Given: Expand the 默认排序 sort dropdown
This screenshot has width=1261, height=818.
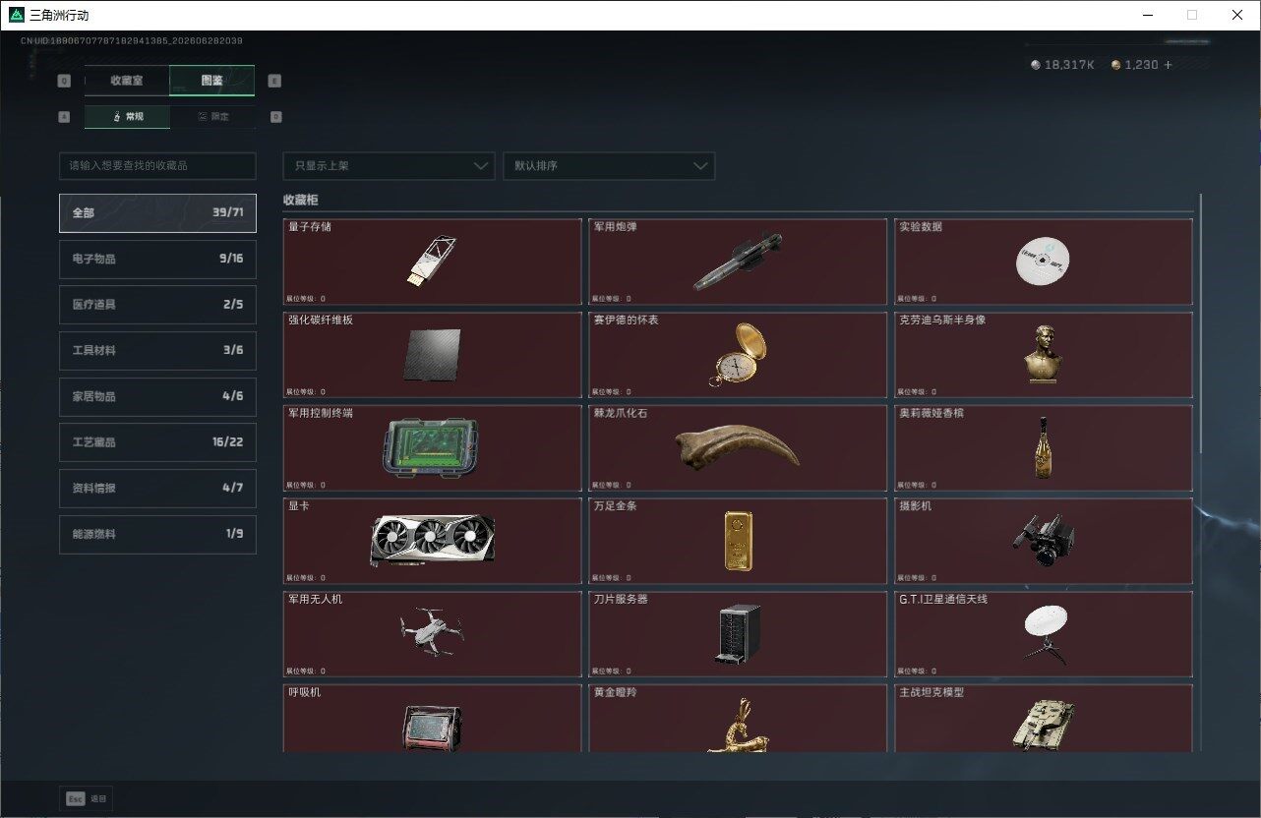Looking at the screenshot, I should tap(609, 166).
